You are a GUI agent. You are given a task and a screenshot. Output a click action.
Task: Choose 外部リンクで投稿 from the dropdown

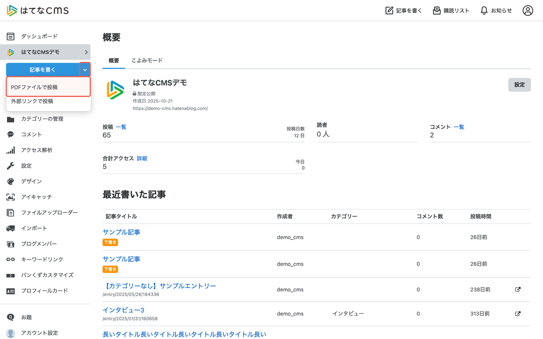(x=32, y=101)
